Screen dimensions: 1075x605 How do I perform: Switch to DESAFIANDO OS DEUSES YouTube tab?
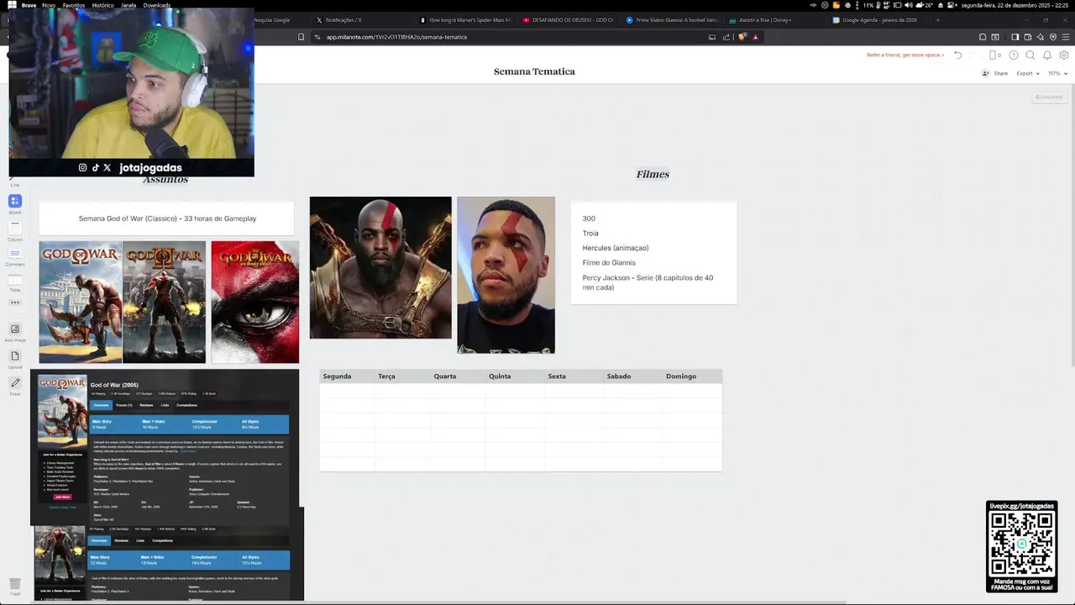pyautogui.click(x=569, y=19)
